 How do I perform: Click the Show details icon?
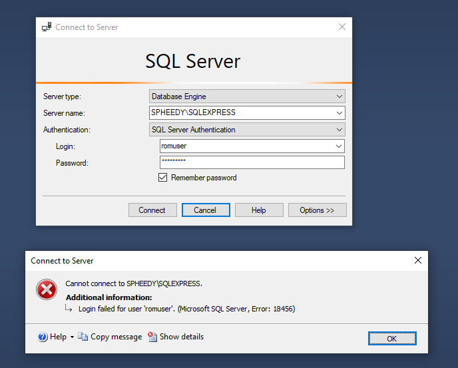click(x=152, y=337)
